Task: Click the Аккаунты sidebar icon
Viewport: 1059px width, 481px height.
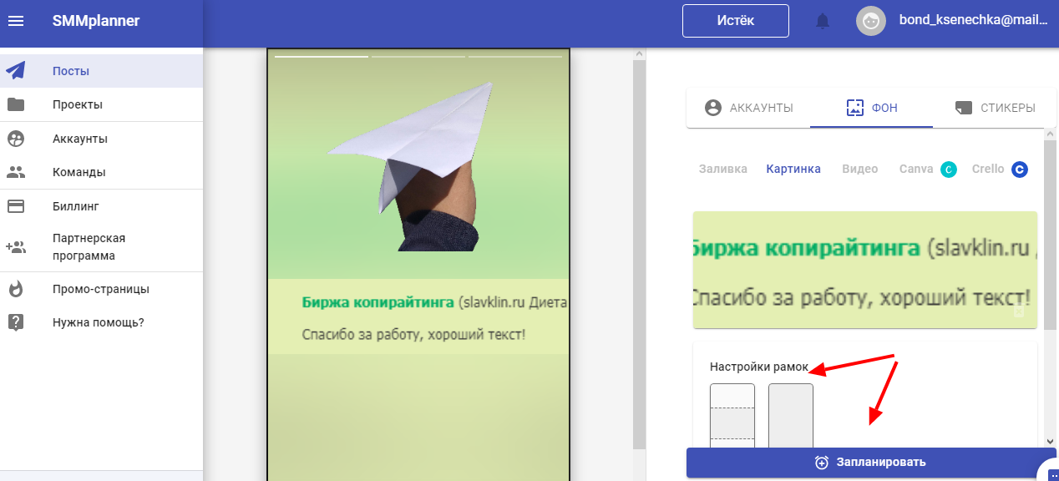Action: point(16,139)
